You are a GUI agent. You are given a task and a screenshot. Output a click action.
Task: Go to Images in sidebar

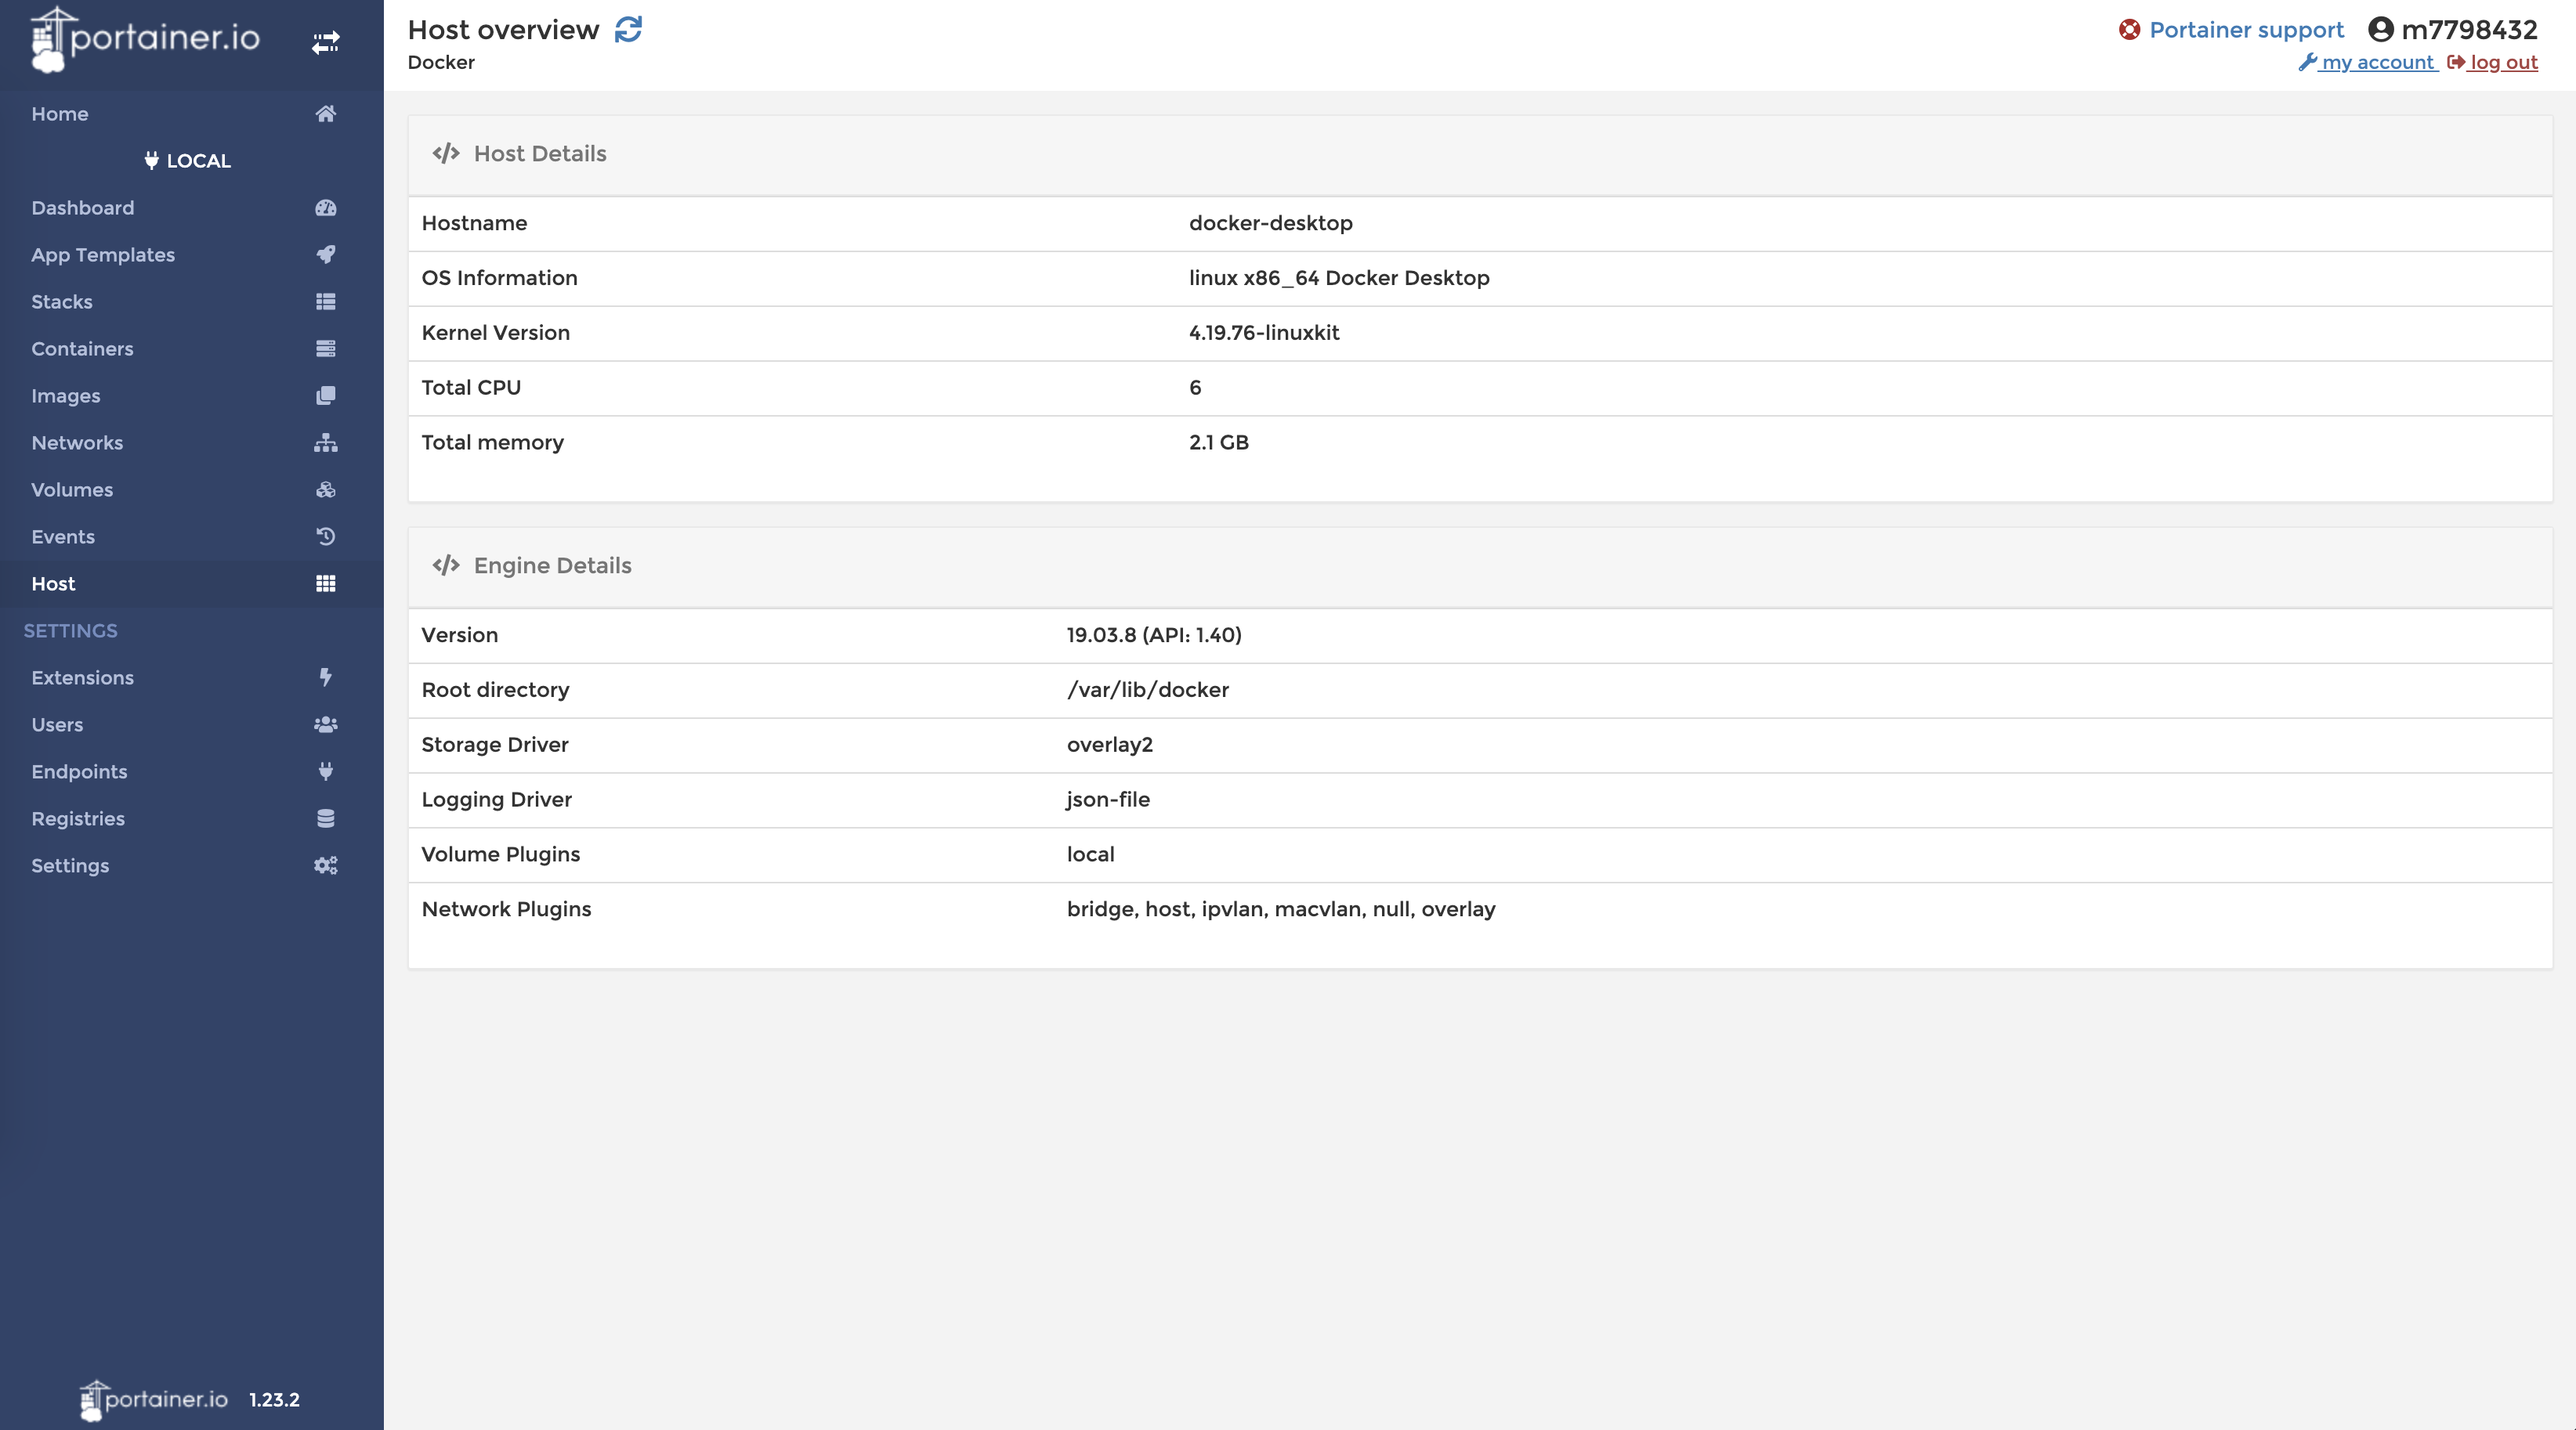pos(66,395)
